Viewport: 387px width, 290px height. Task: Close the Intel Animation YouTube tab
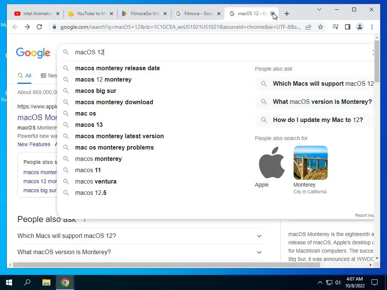(58, 14)
